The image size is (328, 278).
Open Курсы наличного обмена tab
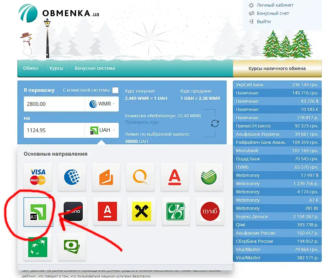click(x=277, y=68)
